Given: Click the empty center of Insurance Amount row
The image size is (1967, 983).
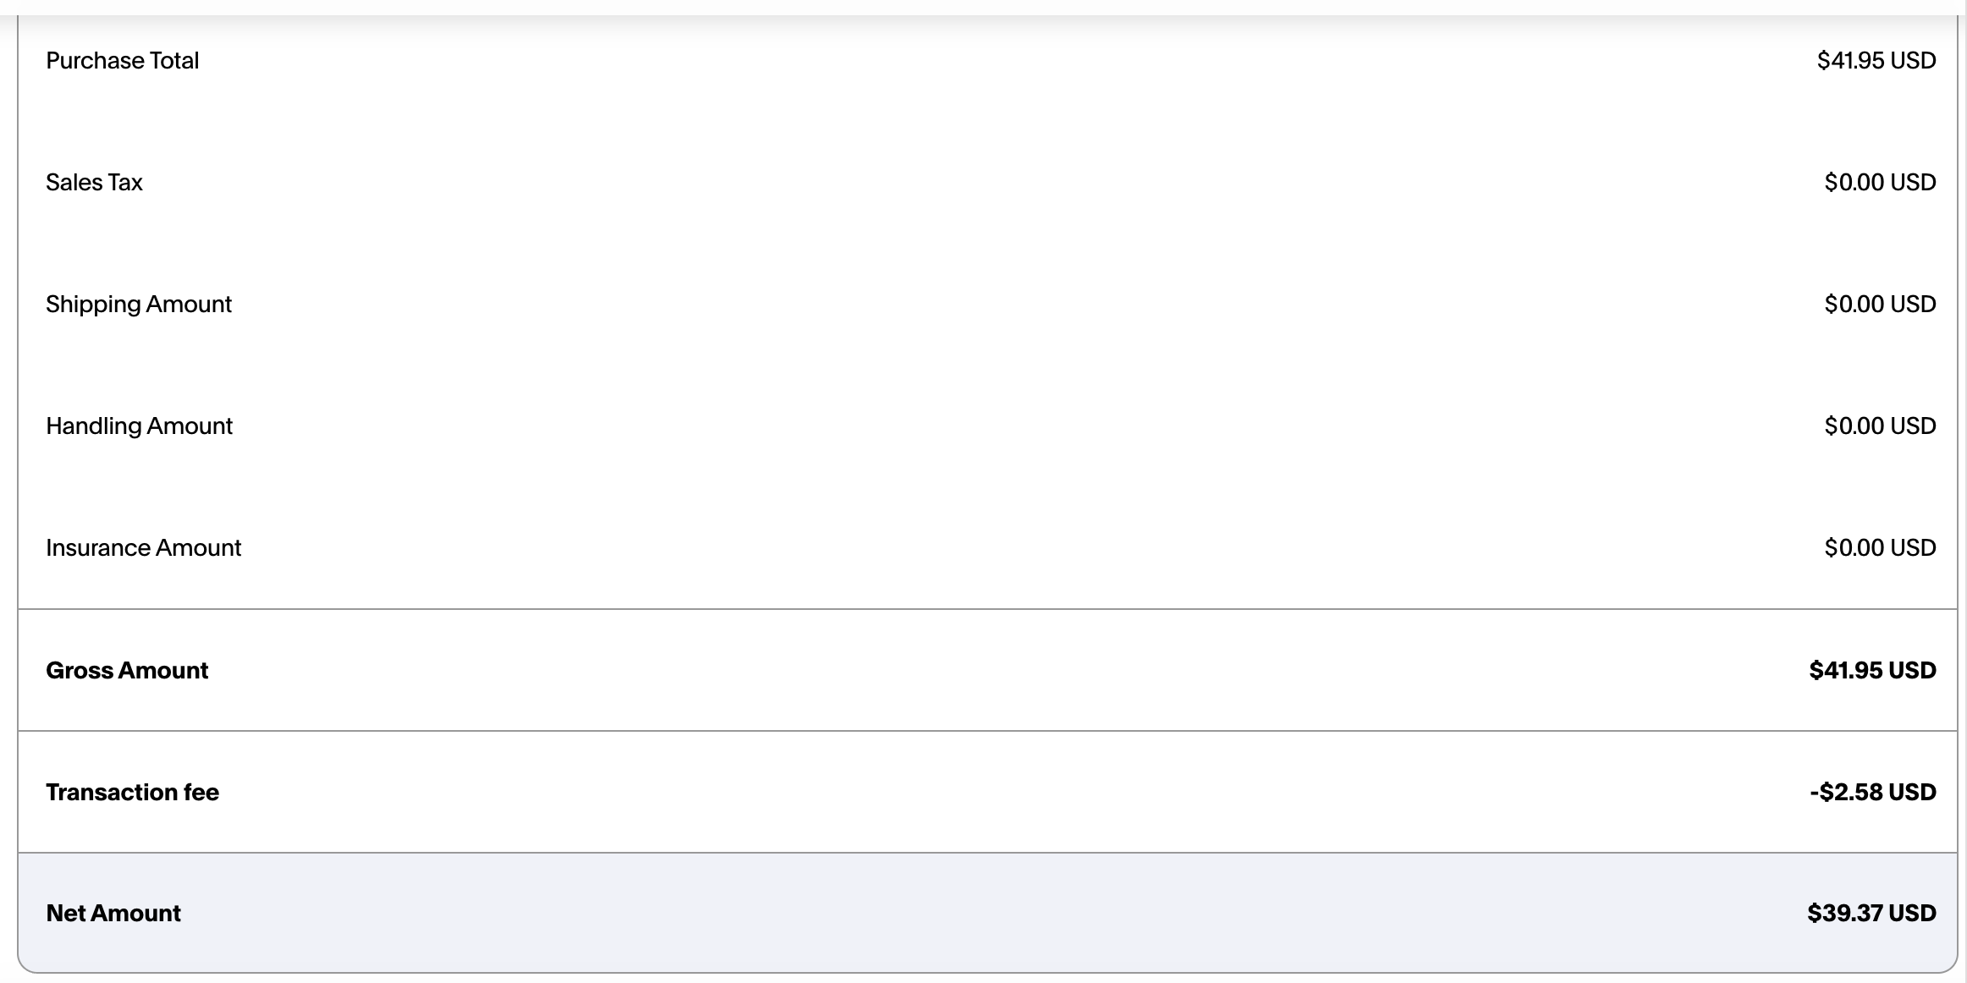Looking at the screenshot, I should point(987,548).
